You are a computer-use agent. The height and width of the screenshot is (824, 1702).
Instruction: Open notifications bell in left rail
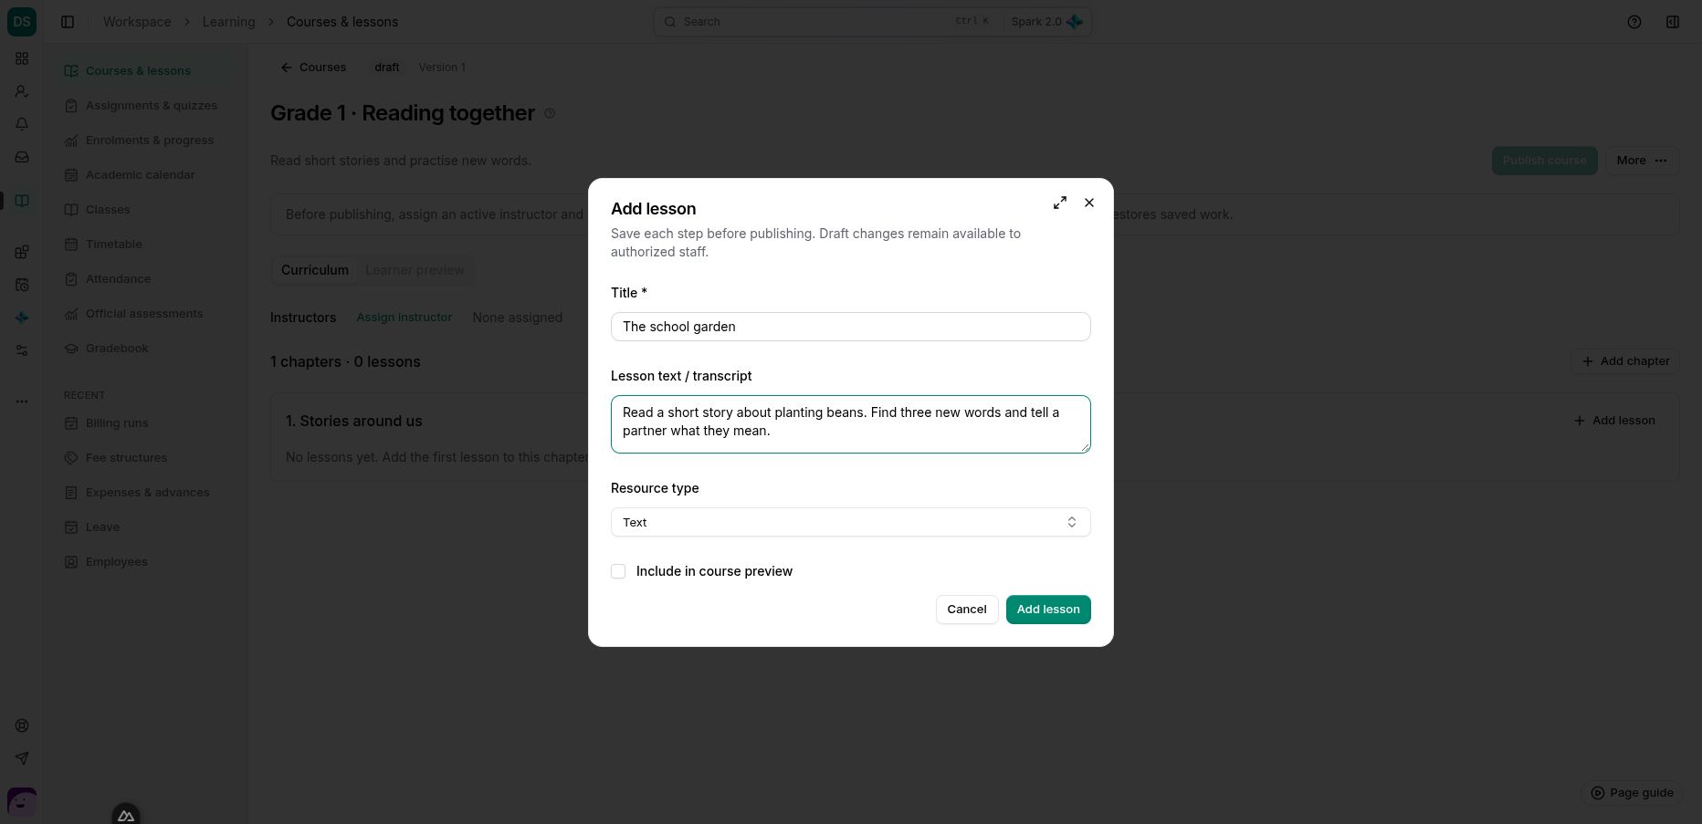22,124
